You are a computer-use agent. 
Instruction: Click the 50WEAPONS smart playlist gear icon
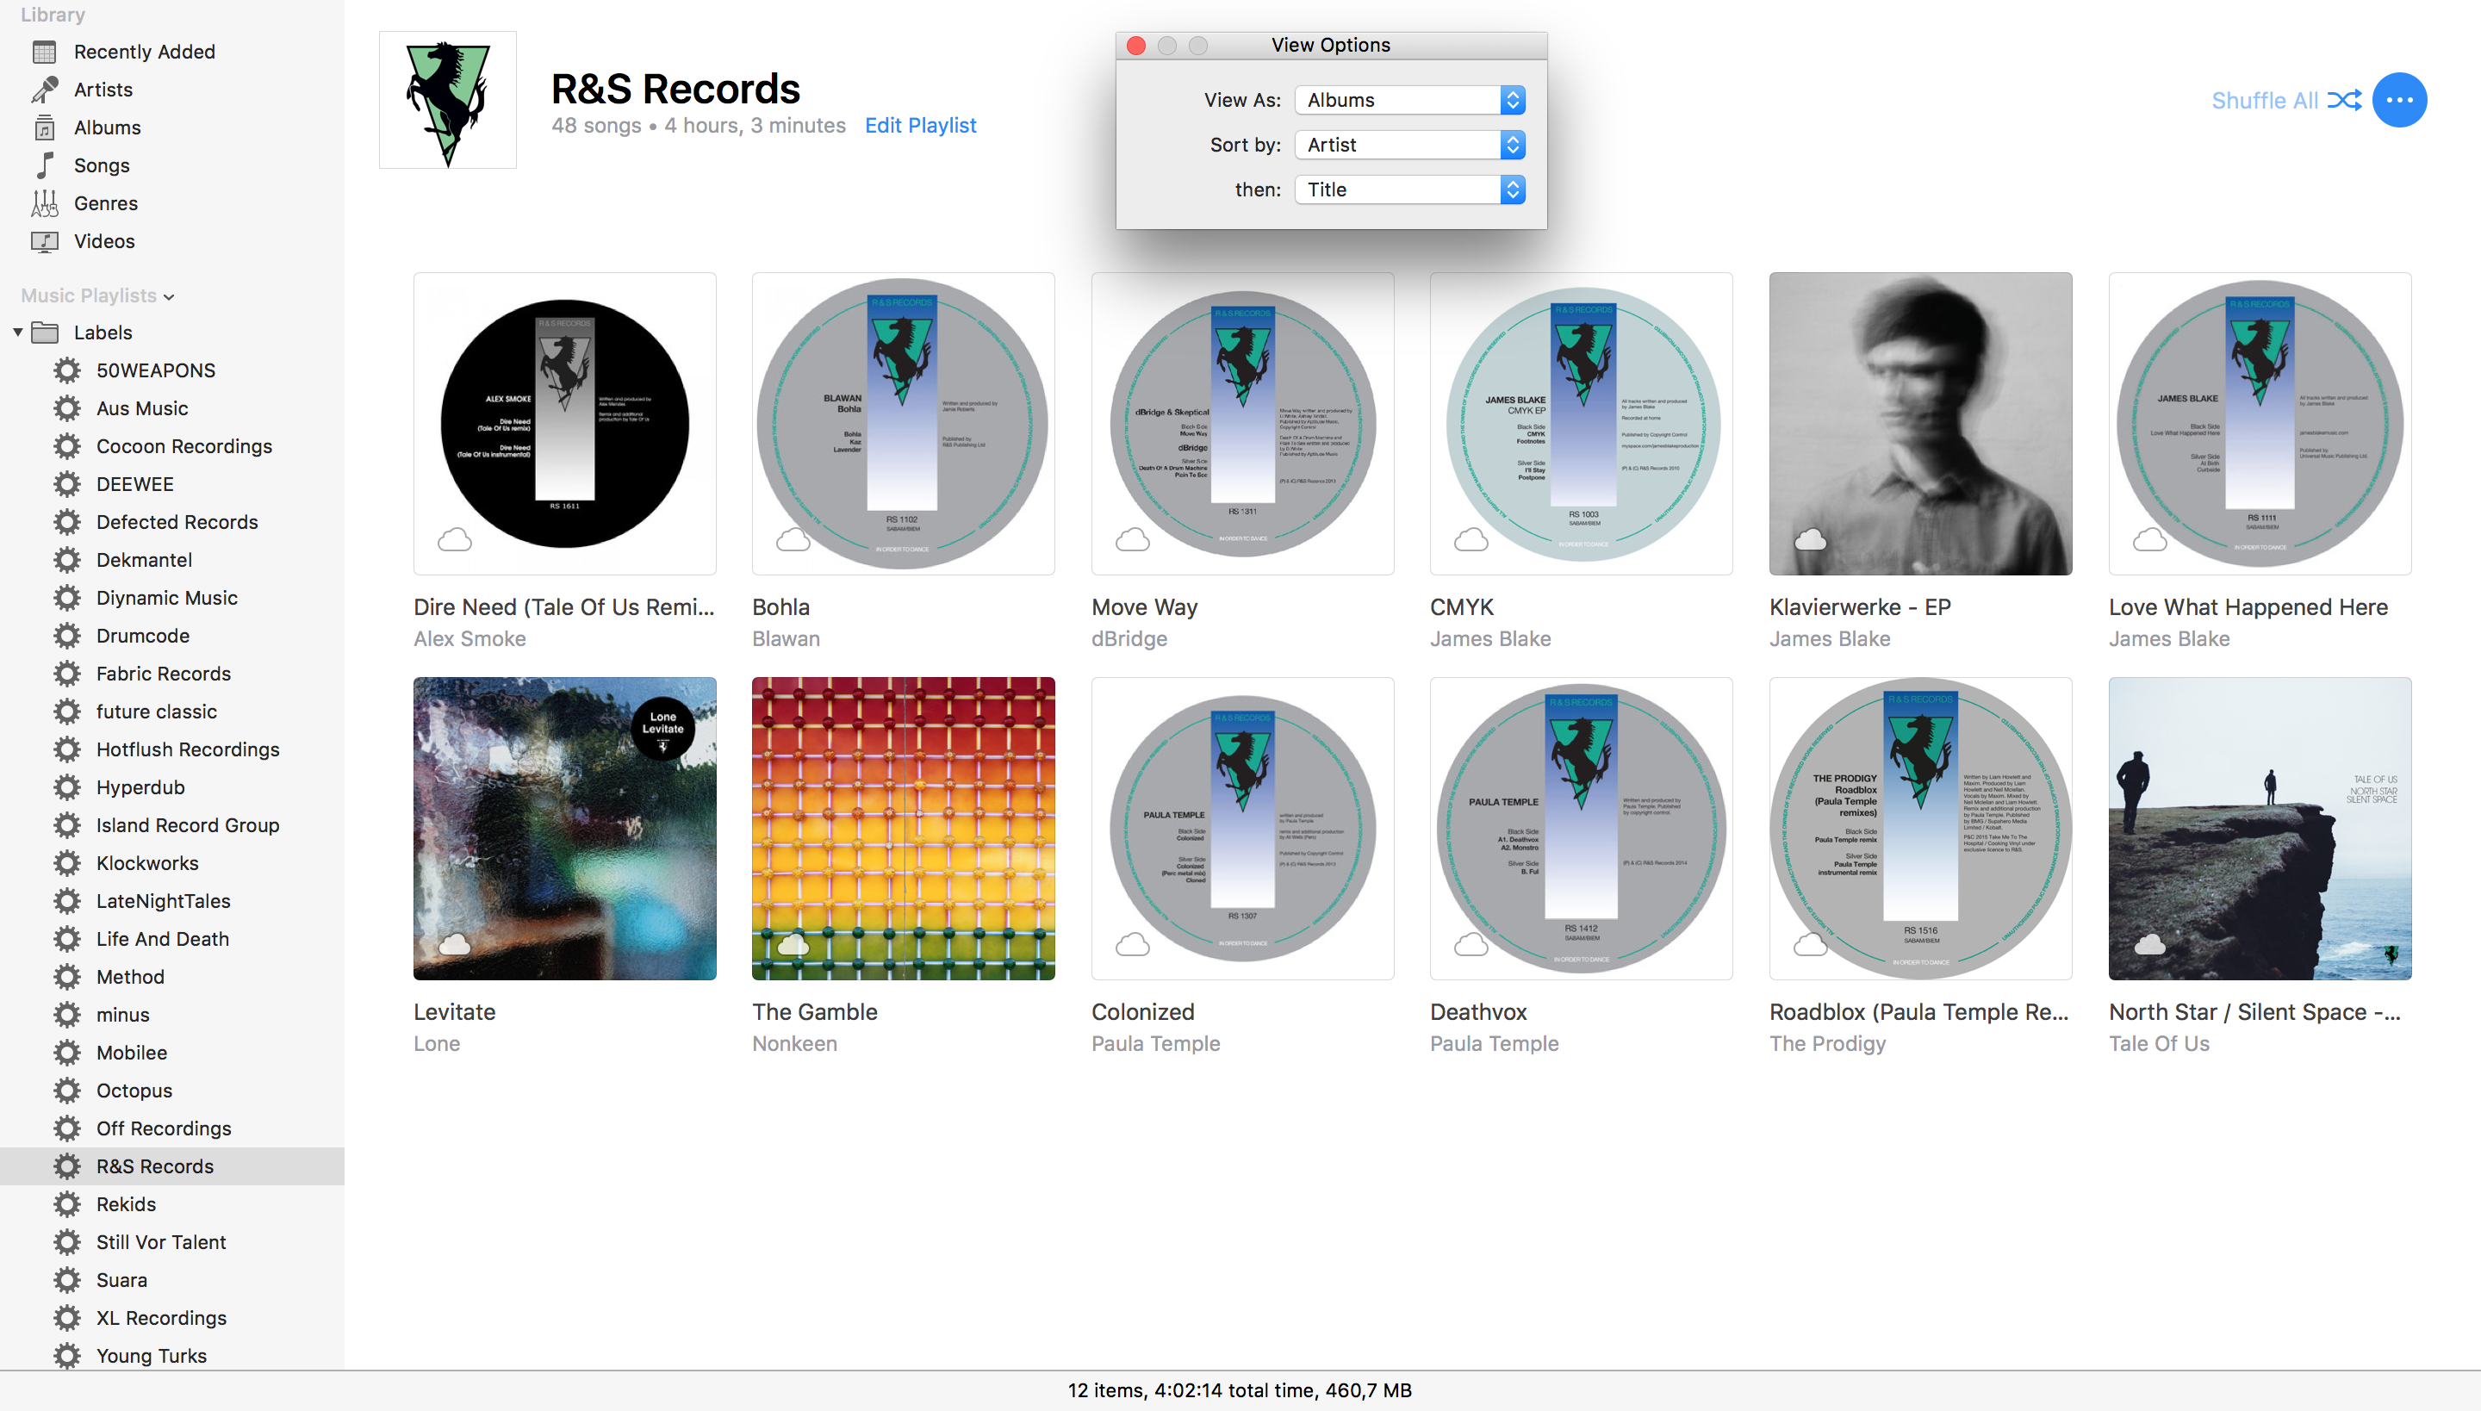[67, 370]
